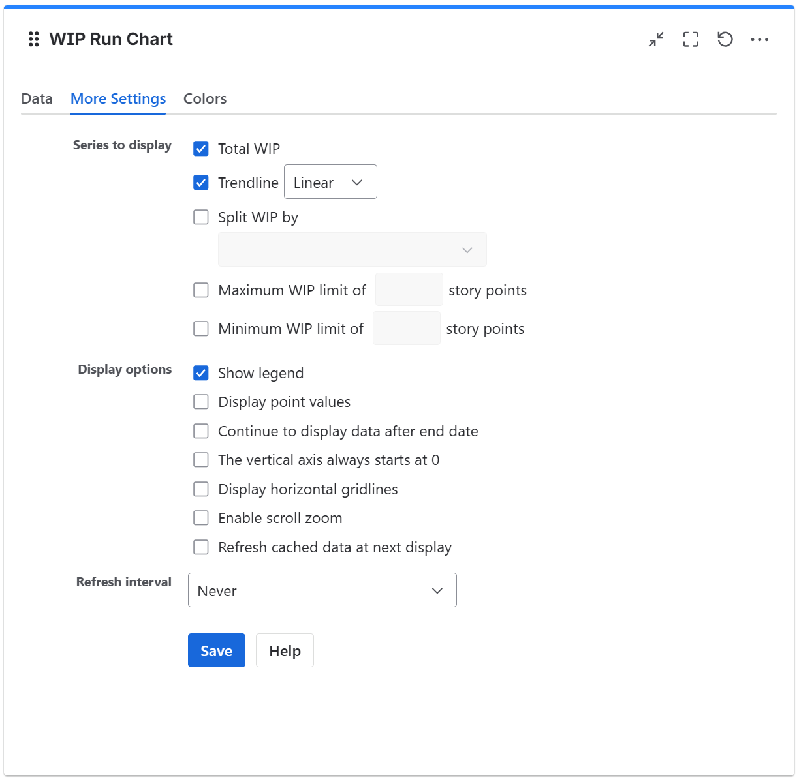Expand the chart to fullscreen
The height and width of the screenshot is (782, 799).
pyautogui.click(x=690, y=39)
